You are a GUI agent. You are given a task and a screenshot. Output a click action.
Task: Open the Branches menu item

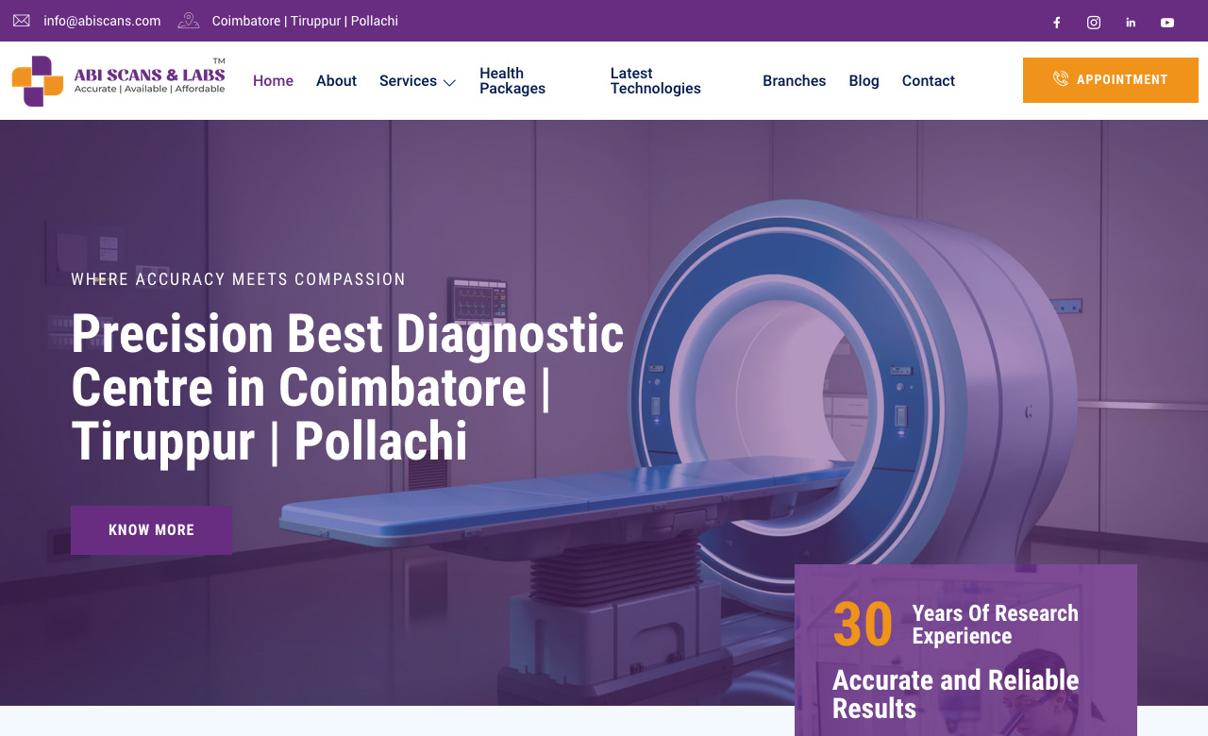(794, 81)
